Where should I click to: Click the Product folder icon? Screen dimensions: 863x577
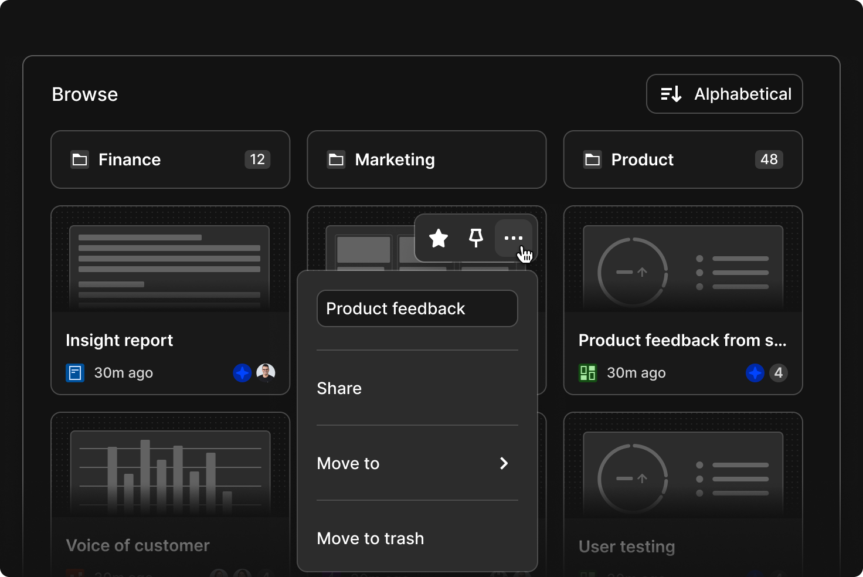[x=592, y=159]
